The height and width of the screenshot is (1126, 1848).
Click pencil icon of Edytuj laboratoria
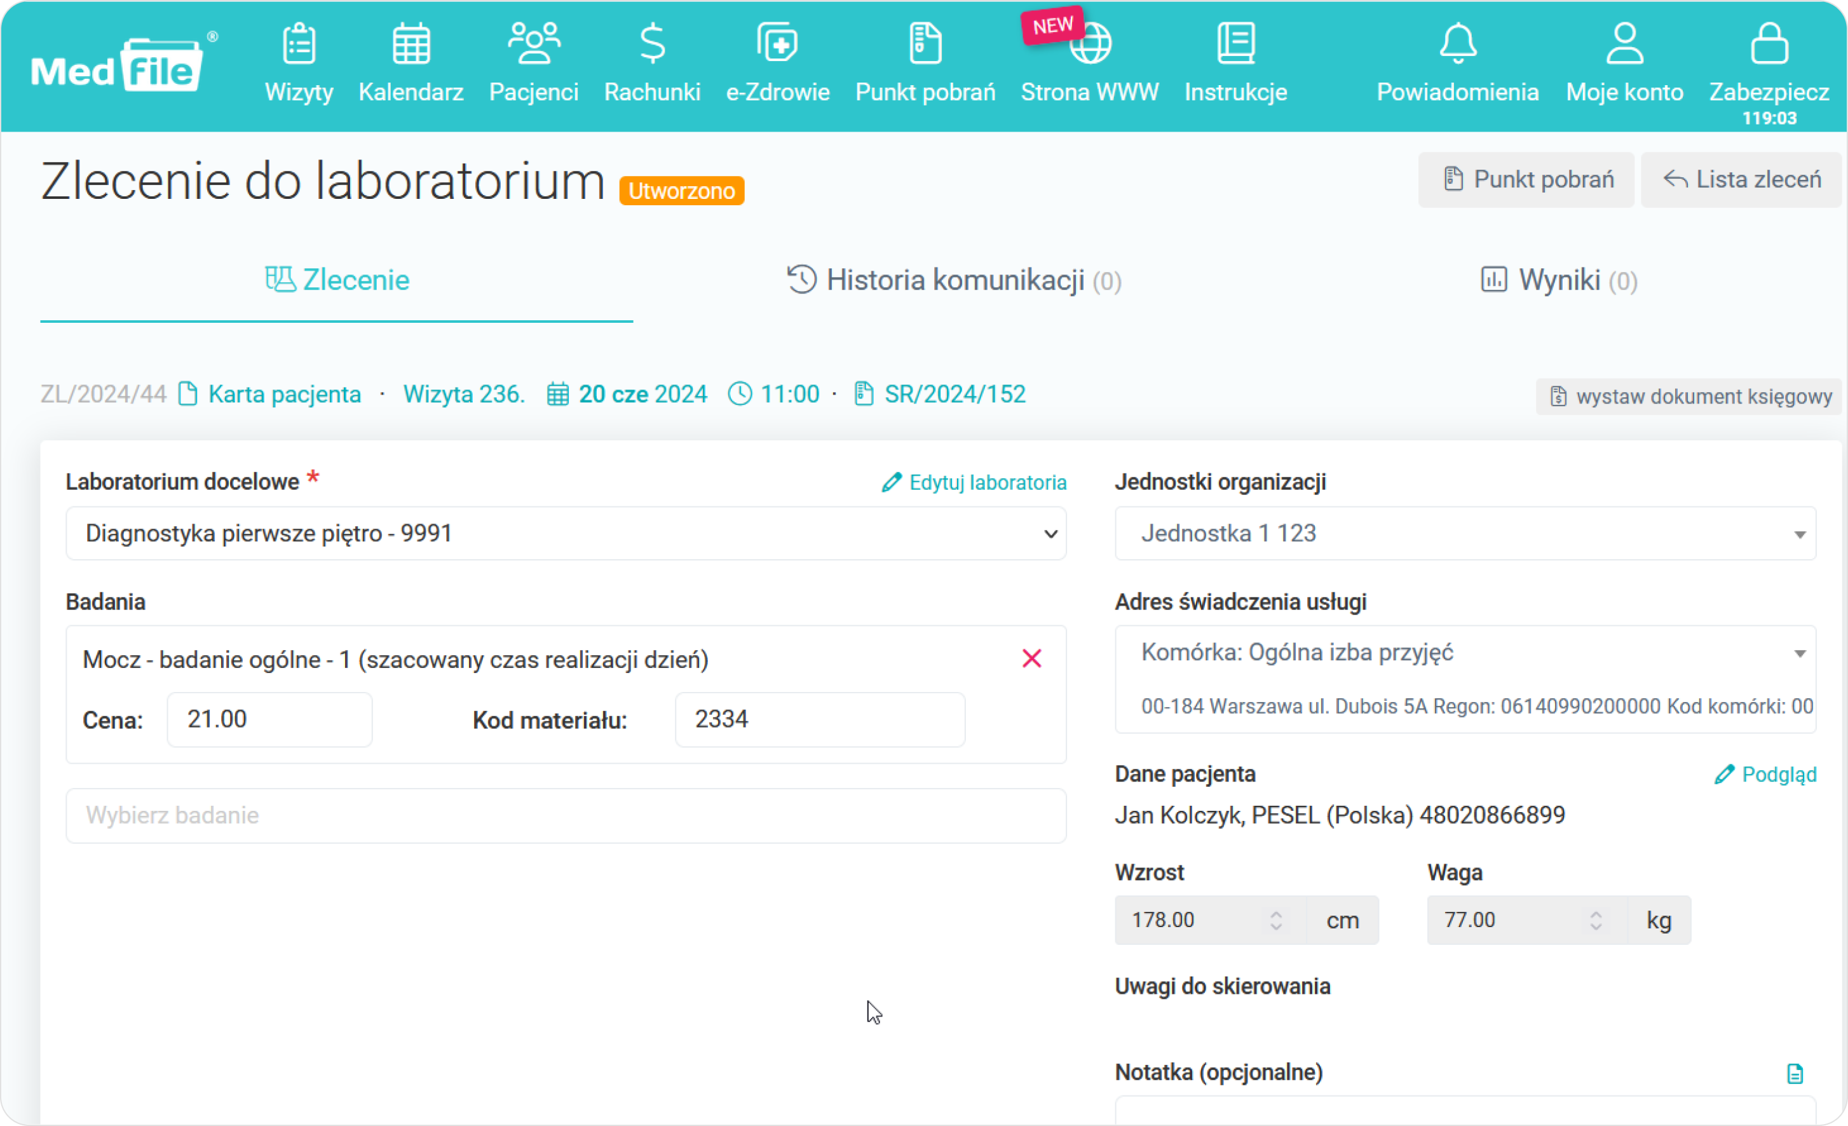click(890, 482)
